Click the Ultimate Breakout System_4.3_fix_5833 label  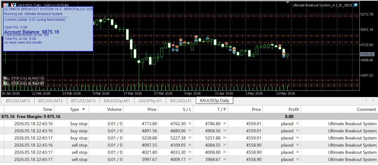point(323,5)
